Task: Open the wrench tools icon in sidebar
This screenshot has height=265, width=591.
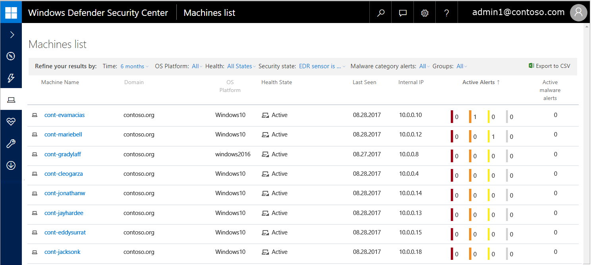Action: point(11,144)
